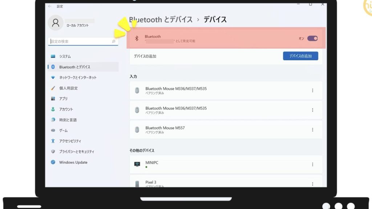Click the ローカル アカウント label
372x209 pixels.
[x=78, y=25]
